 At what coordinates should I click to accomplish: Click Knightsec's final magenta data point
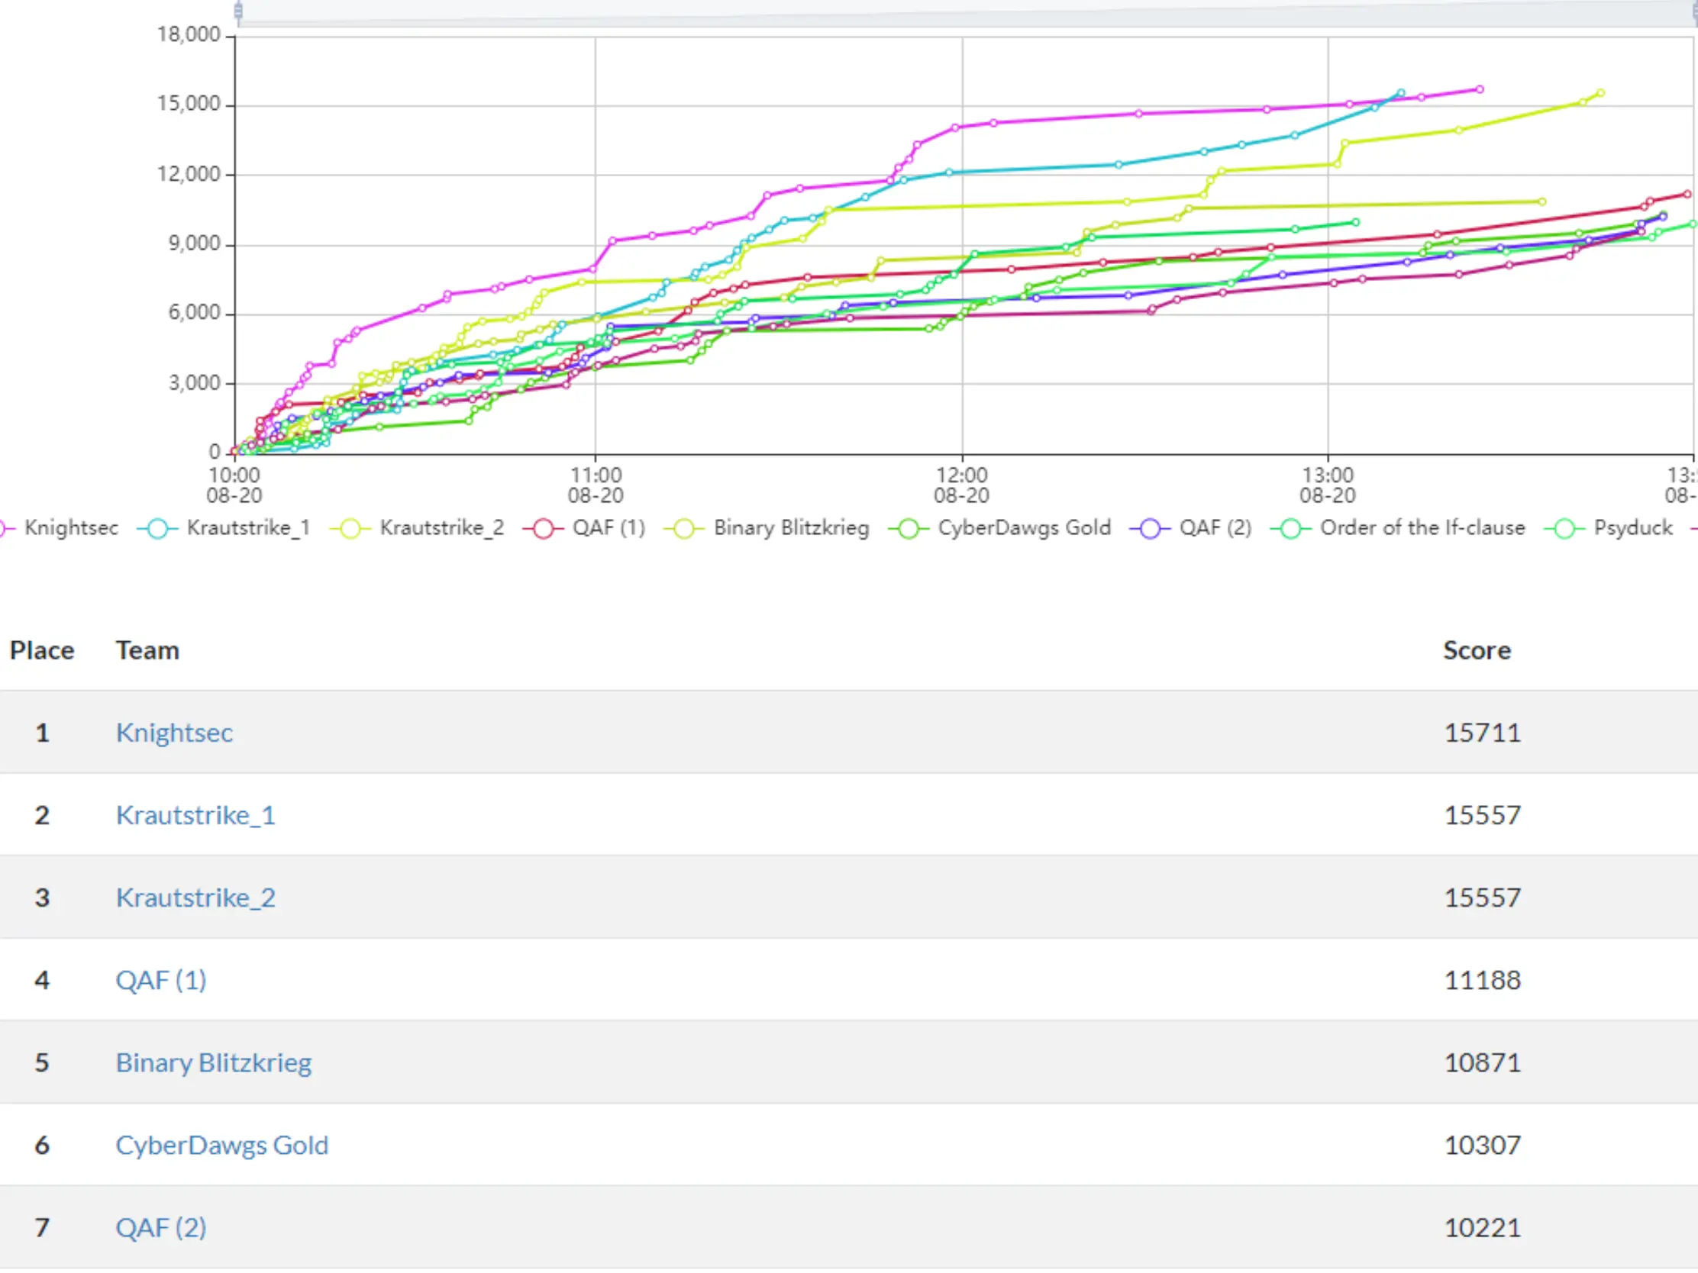[x=1480, y=90]
